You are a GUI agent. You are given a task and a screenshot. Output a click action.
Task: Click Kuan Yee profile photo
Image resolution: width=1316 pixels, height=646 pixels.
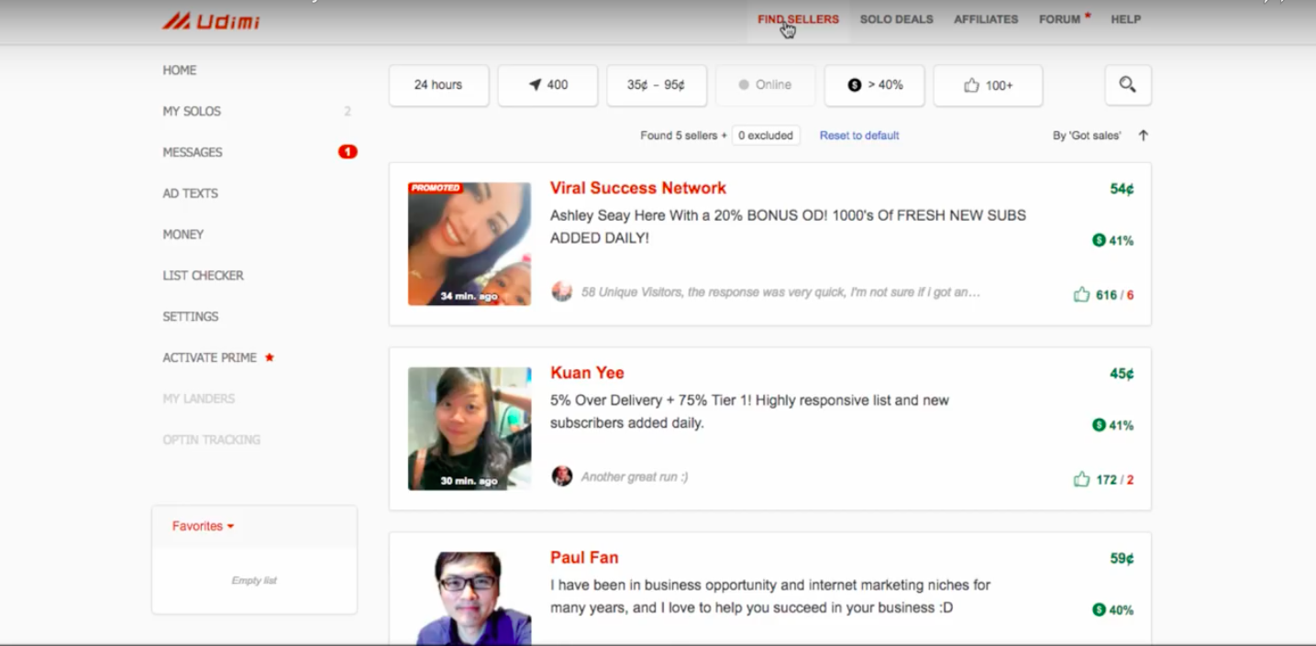[x=470, y=429]
